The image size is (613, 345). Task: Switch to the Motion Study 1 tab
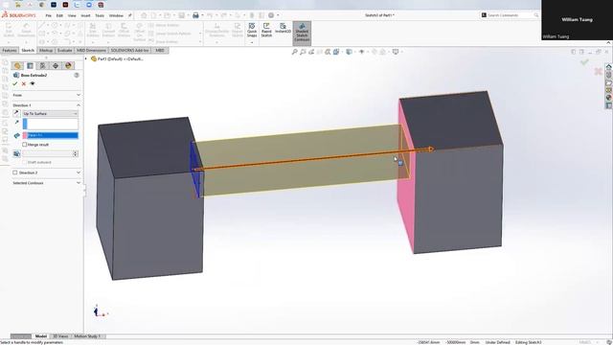[87, 336]
